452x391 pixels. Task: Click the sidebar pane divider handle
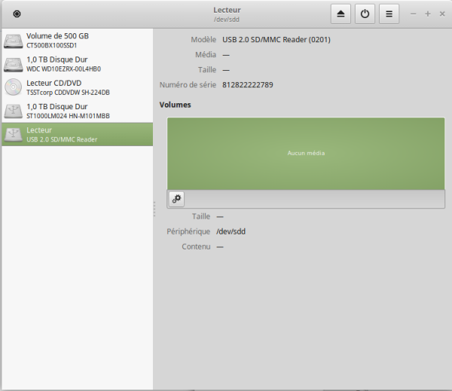154,209
